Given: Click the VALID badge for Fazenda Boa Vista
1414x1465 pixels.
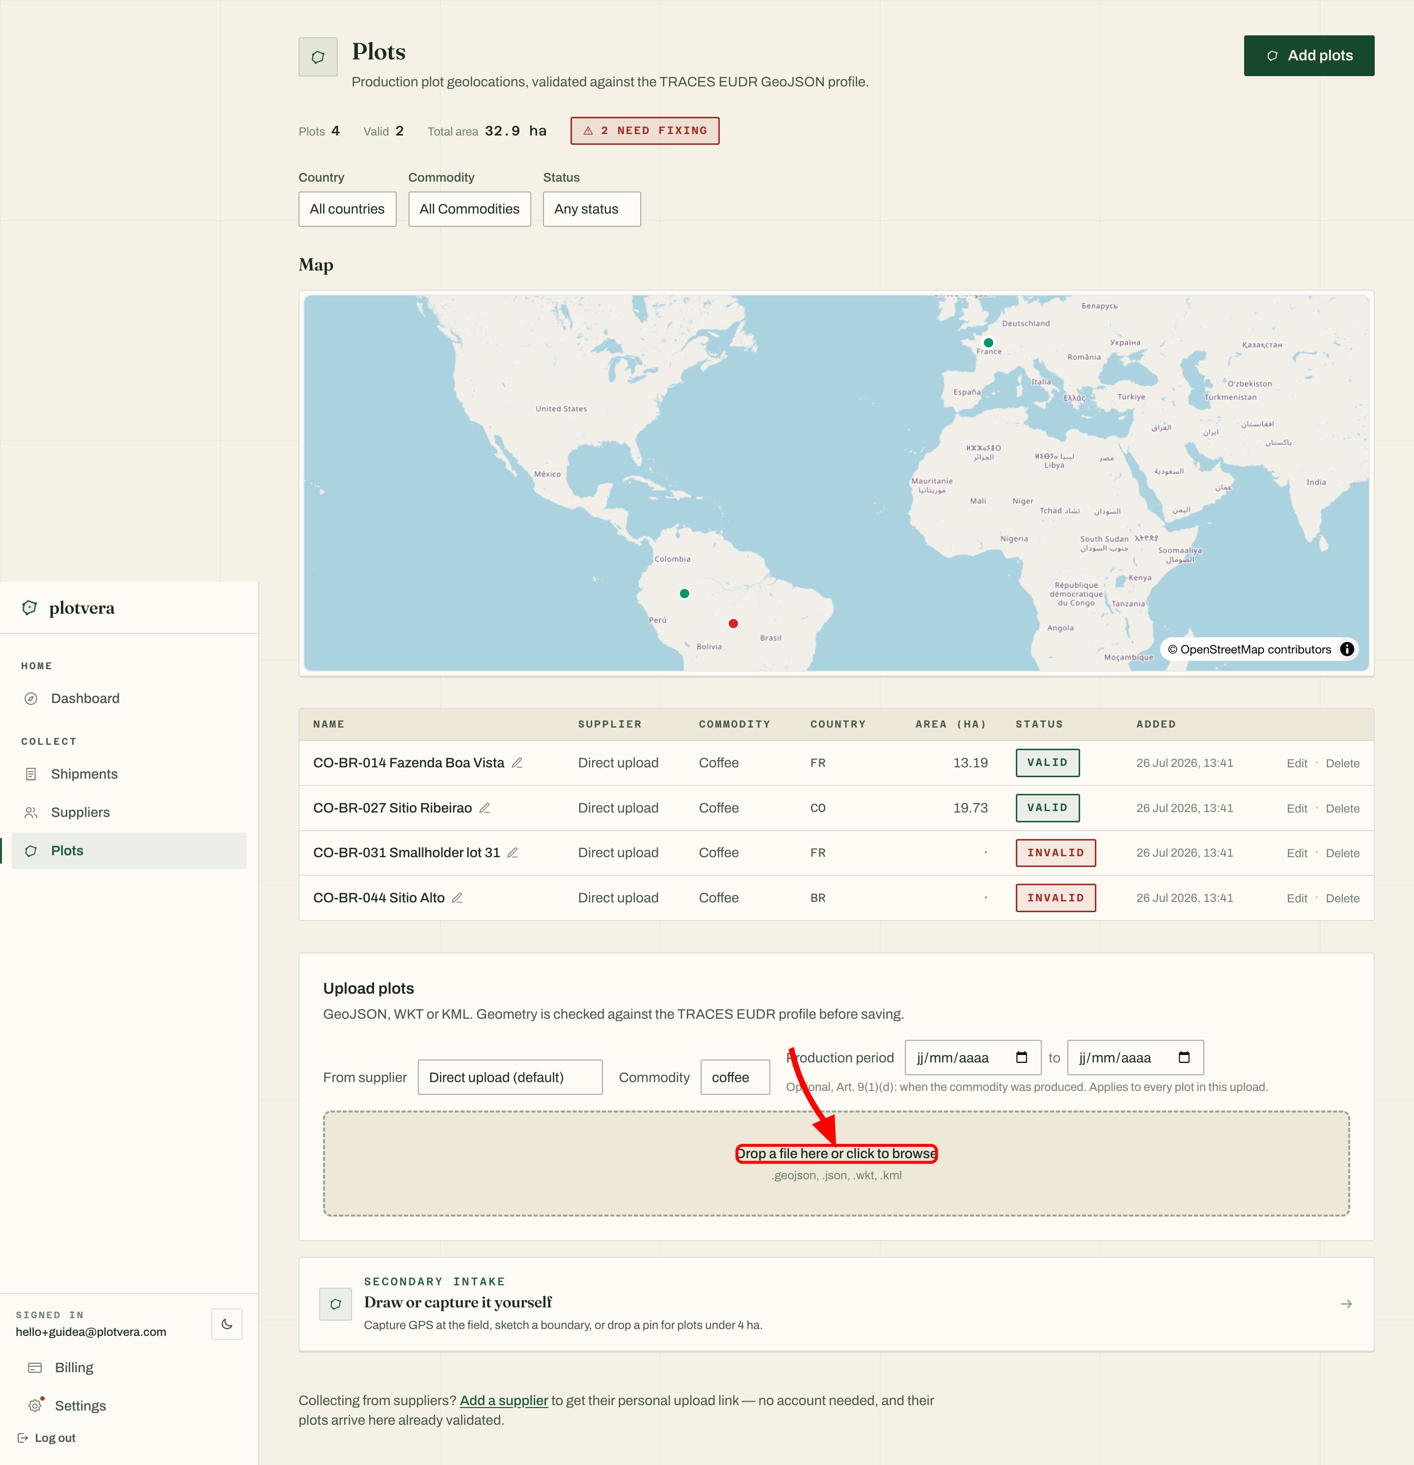Looking at the screenshot, I should click(1047, 763).
